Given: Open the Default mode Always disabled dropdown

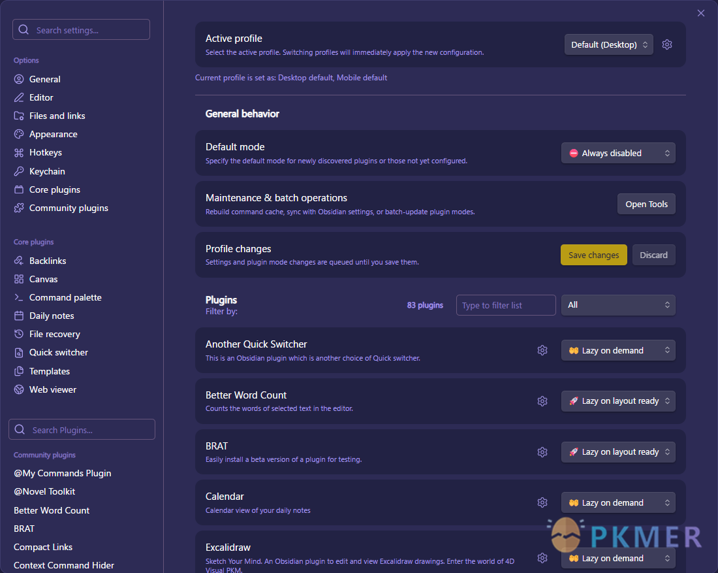Looking at the screenshot, I should [x=618, y=153].
